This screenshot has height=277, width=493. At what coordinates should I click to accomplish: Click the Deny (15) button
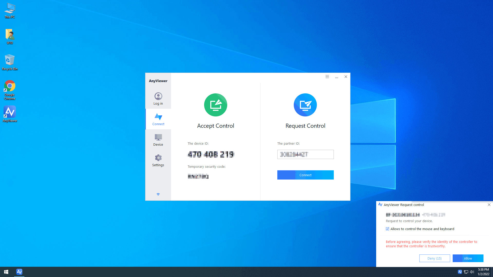[x=434, y=258]
